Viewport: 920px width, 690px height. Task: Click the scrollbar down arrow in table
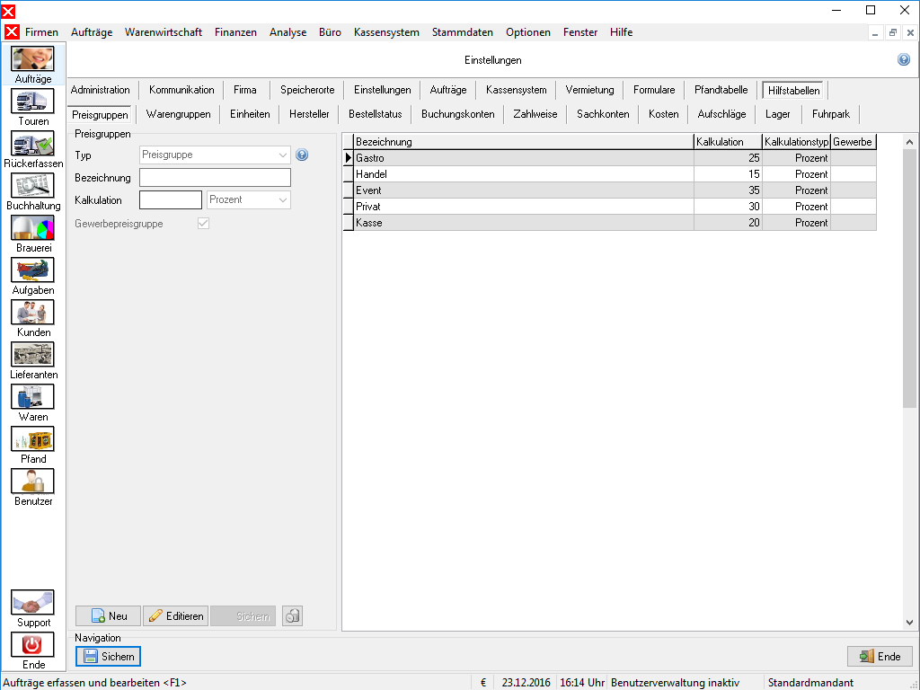point(909,623)
